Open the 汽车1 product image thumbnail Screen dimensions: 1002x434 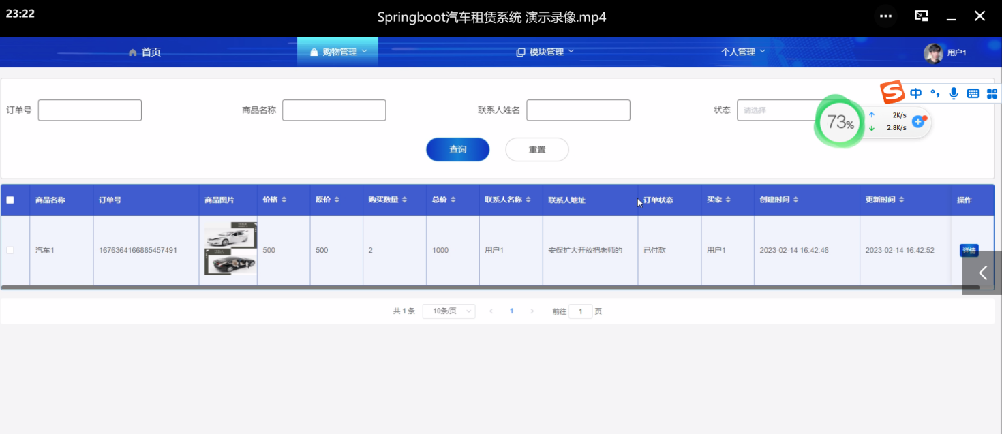[230, 250]
